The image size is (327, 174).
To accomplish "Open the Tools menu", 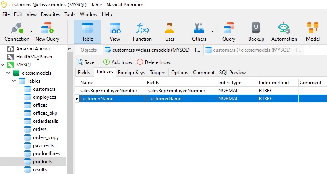I will [x=70, y=14].
